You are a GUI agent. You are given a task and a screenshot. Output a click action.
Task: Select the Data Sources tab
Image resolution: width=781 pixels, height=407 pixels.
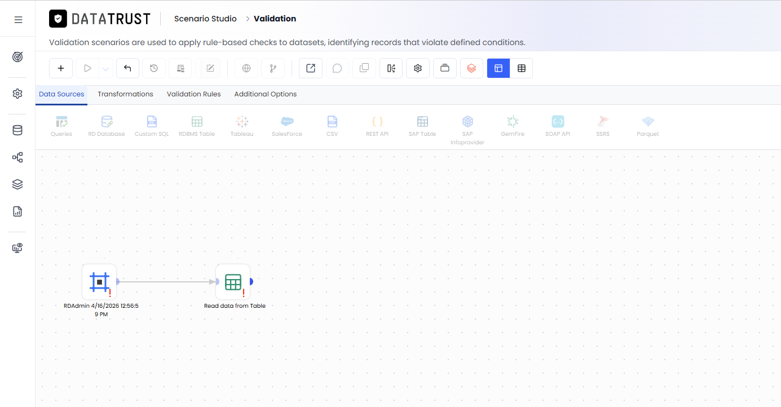(x=61, y=94)
